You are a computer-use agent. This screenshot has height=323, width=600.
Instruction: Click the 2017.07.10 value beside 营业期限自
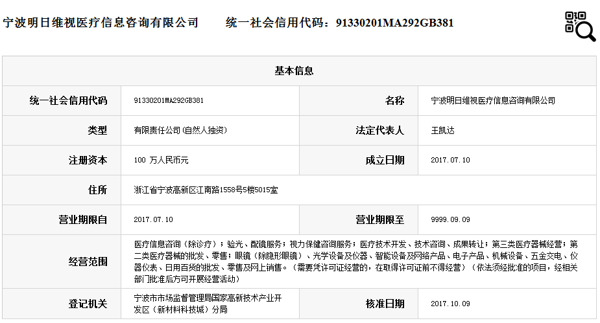154,219
